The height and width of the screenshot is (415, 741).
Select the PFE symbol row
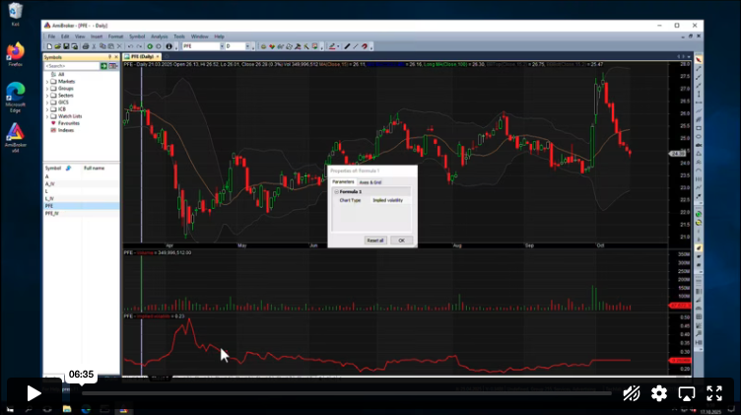coord(81,206)
